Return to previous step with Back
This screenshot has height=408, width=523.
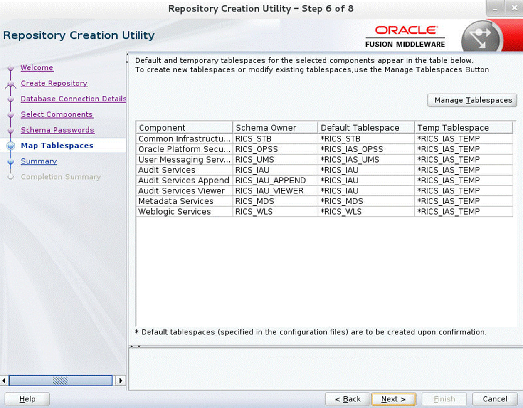pos(348,399)
